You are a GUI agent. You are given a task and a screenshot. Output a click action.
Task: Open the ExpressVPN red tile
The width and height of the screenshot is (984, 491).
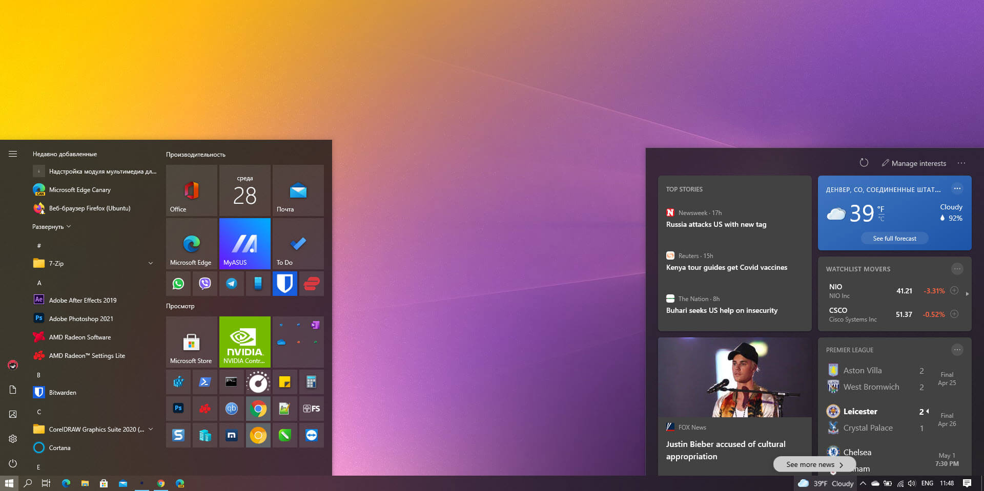(312, 284)
